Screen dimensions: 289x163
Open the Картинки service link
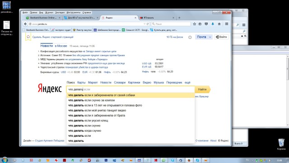(134, 82)
